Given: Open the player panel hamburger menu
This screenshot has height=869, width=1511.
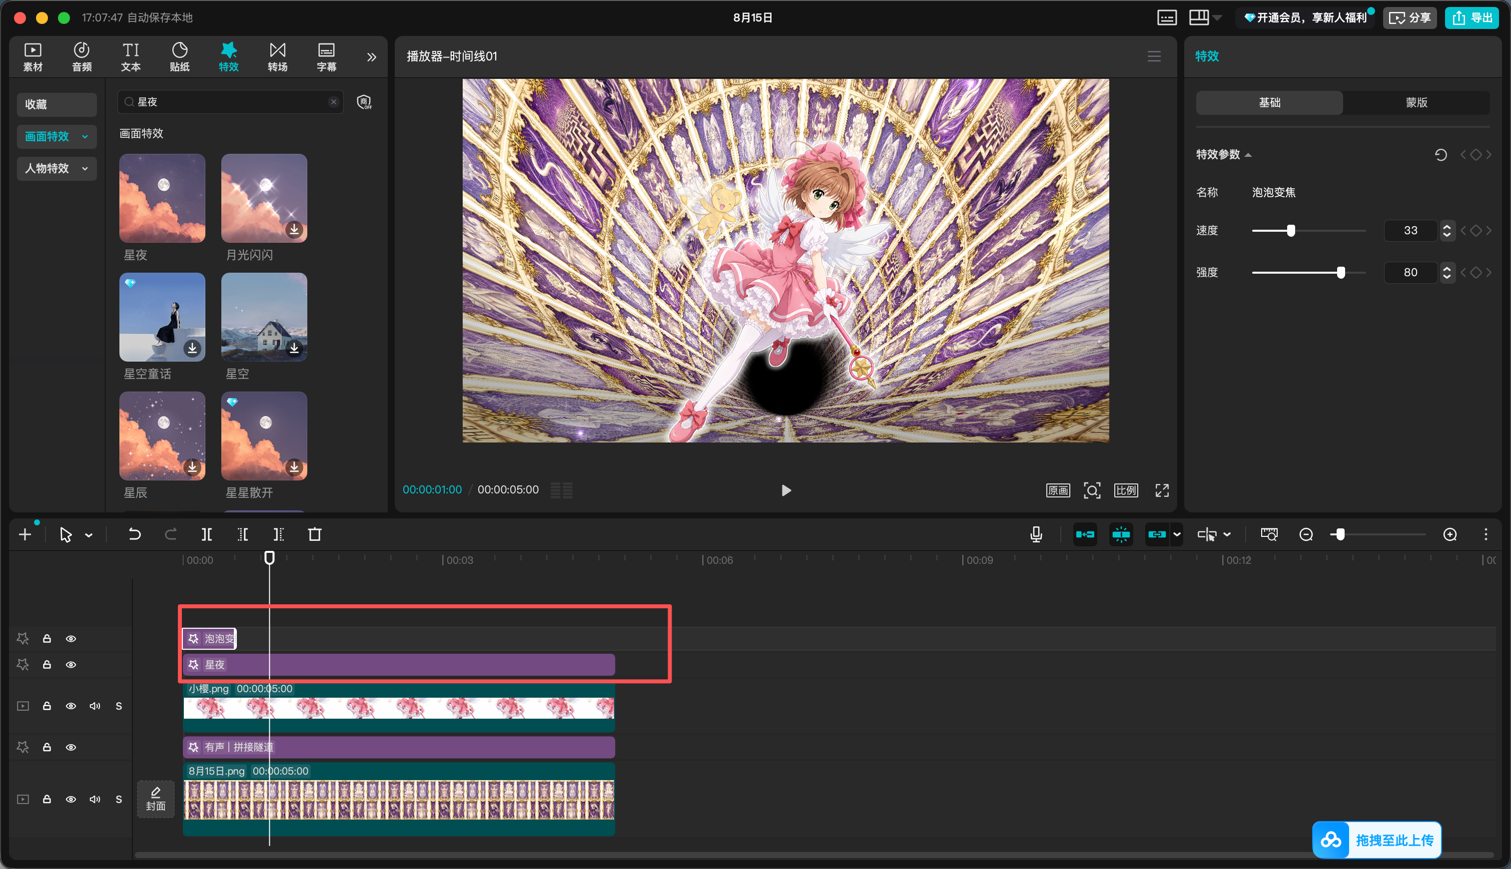Looking at the screenshot, I should (1154, 56).
